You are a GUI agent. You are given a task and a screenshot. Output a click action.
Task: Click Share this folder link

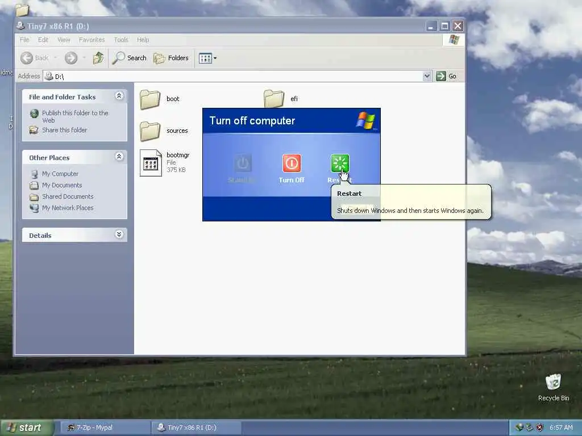pyautogui.click(x=64, y=130)
